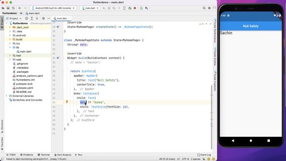Open the Flutter Inspector side tab
This screenshot has width=286, height=161.
tap(215, 80)
